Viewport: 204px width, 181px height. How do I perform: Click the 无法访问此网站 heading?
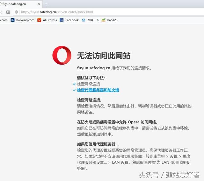point(104,56)
